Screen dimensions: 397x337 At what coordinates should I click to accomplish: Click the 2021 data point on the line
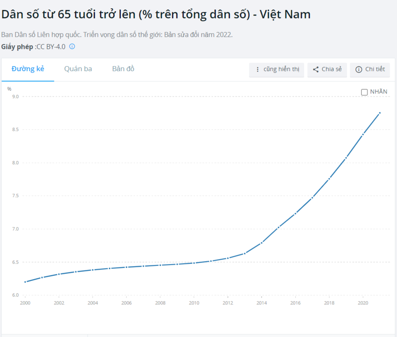pyautogui.click(x=380, y=113)
